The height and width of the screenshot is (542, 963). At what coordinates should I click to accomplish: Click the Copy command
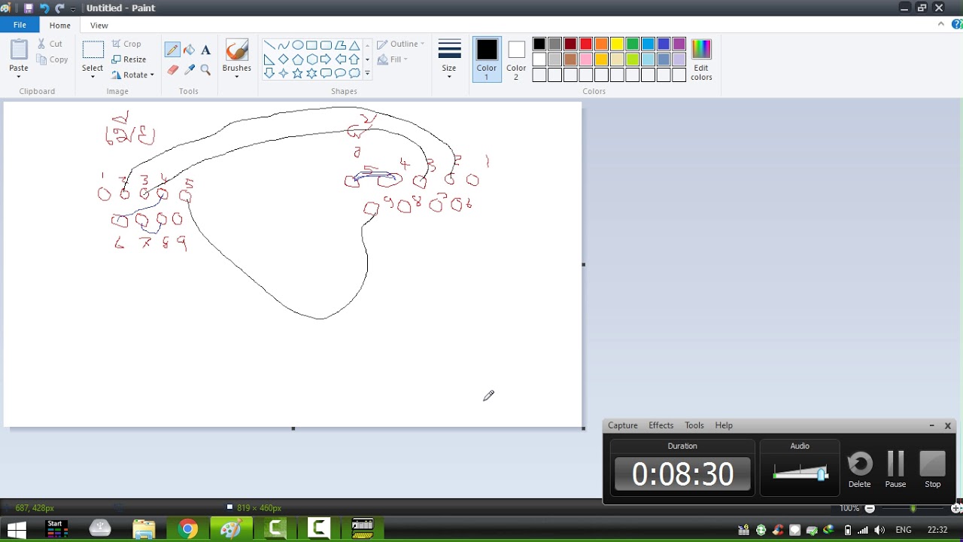(x=52, y=59)
